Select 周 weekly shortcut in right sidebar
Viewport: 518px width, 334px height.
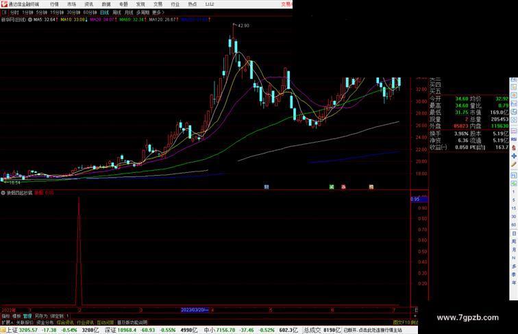click(x=514, y=241)
